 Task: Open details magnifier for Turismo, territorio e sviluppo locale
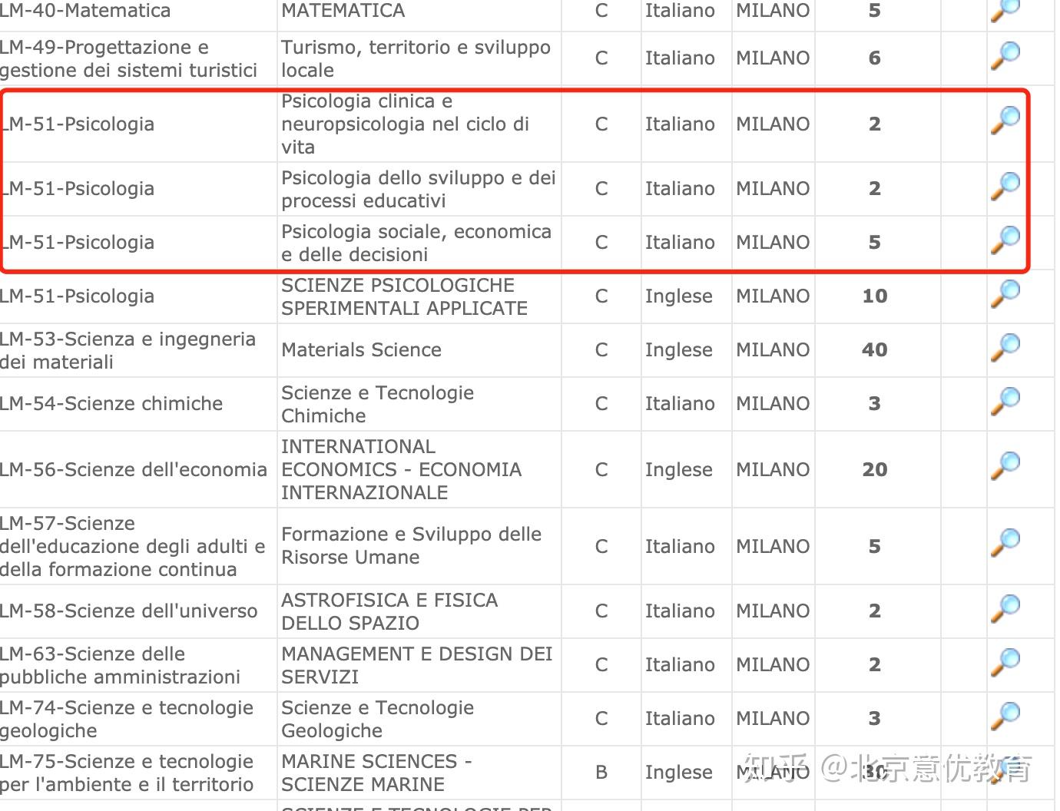point(1005,55)
